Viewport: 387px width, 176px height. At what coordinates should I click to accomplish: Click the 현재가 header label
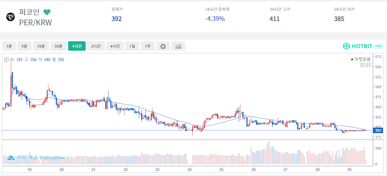117,9
